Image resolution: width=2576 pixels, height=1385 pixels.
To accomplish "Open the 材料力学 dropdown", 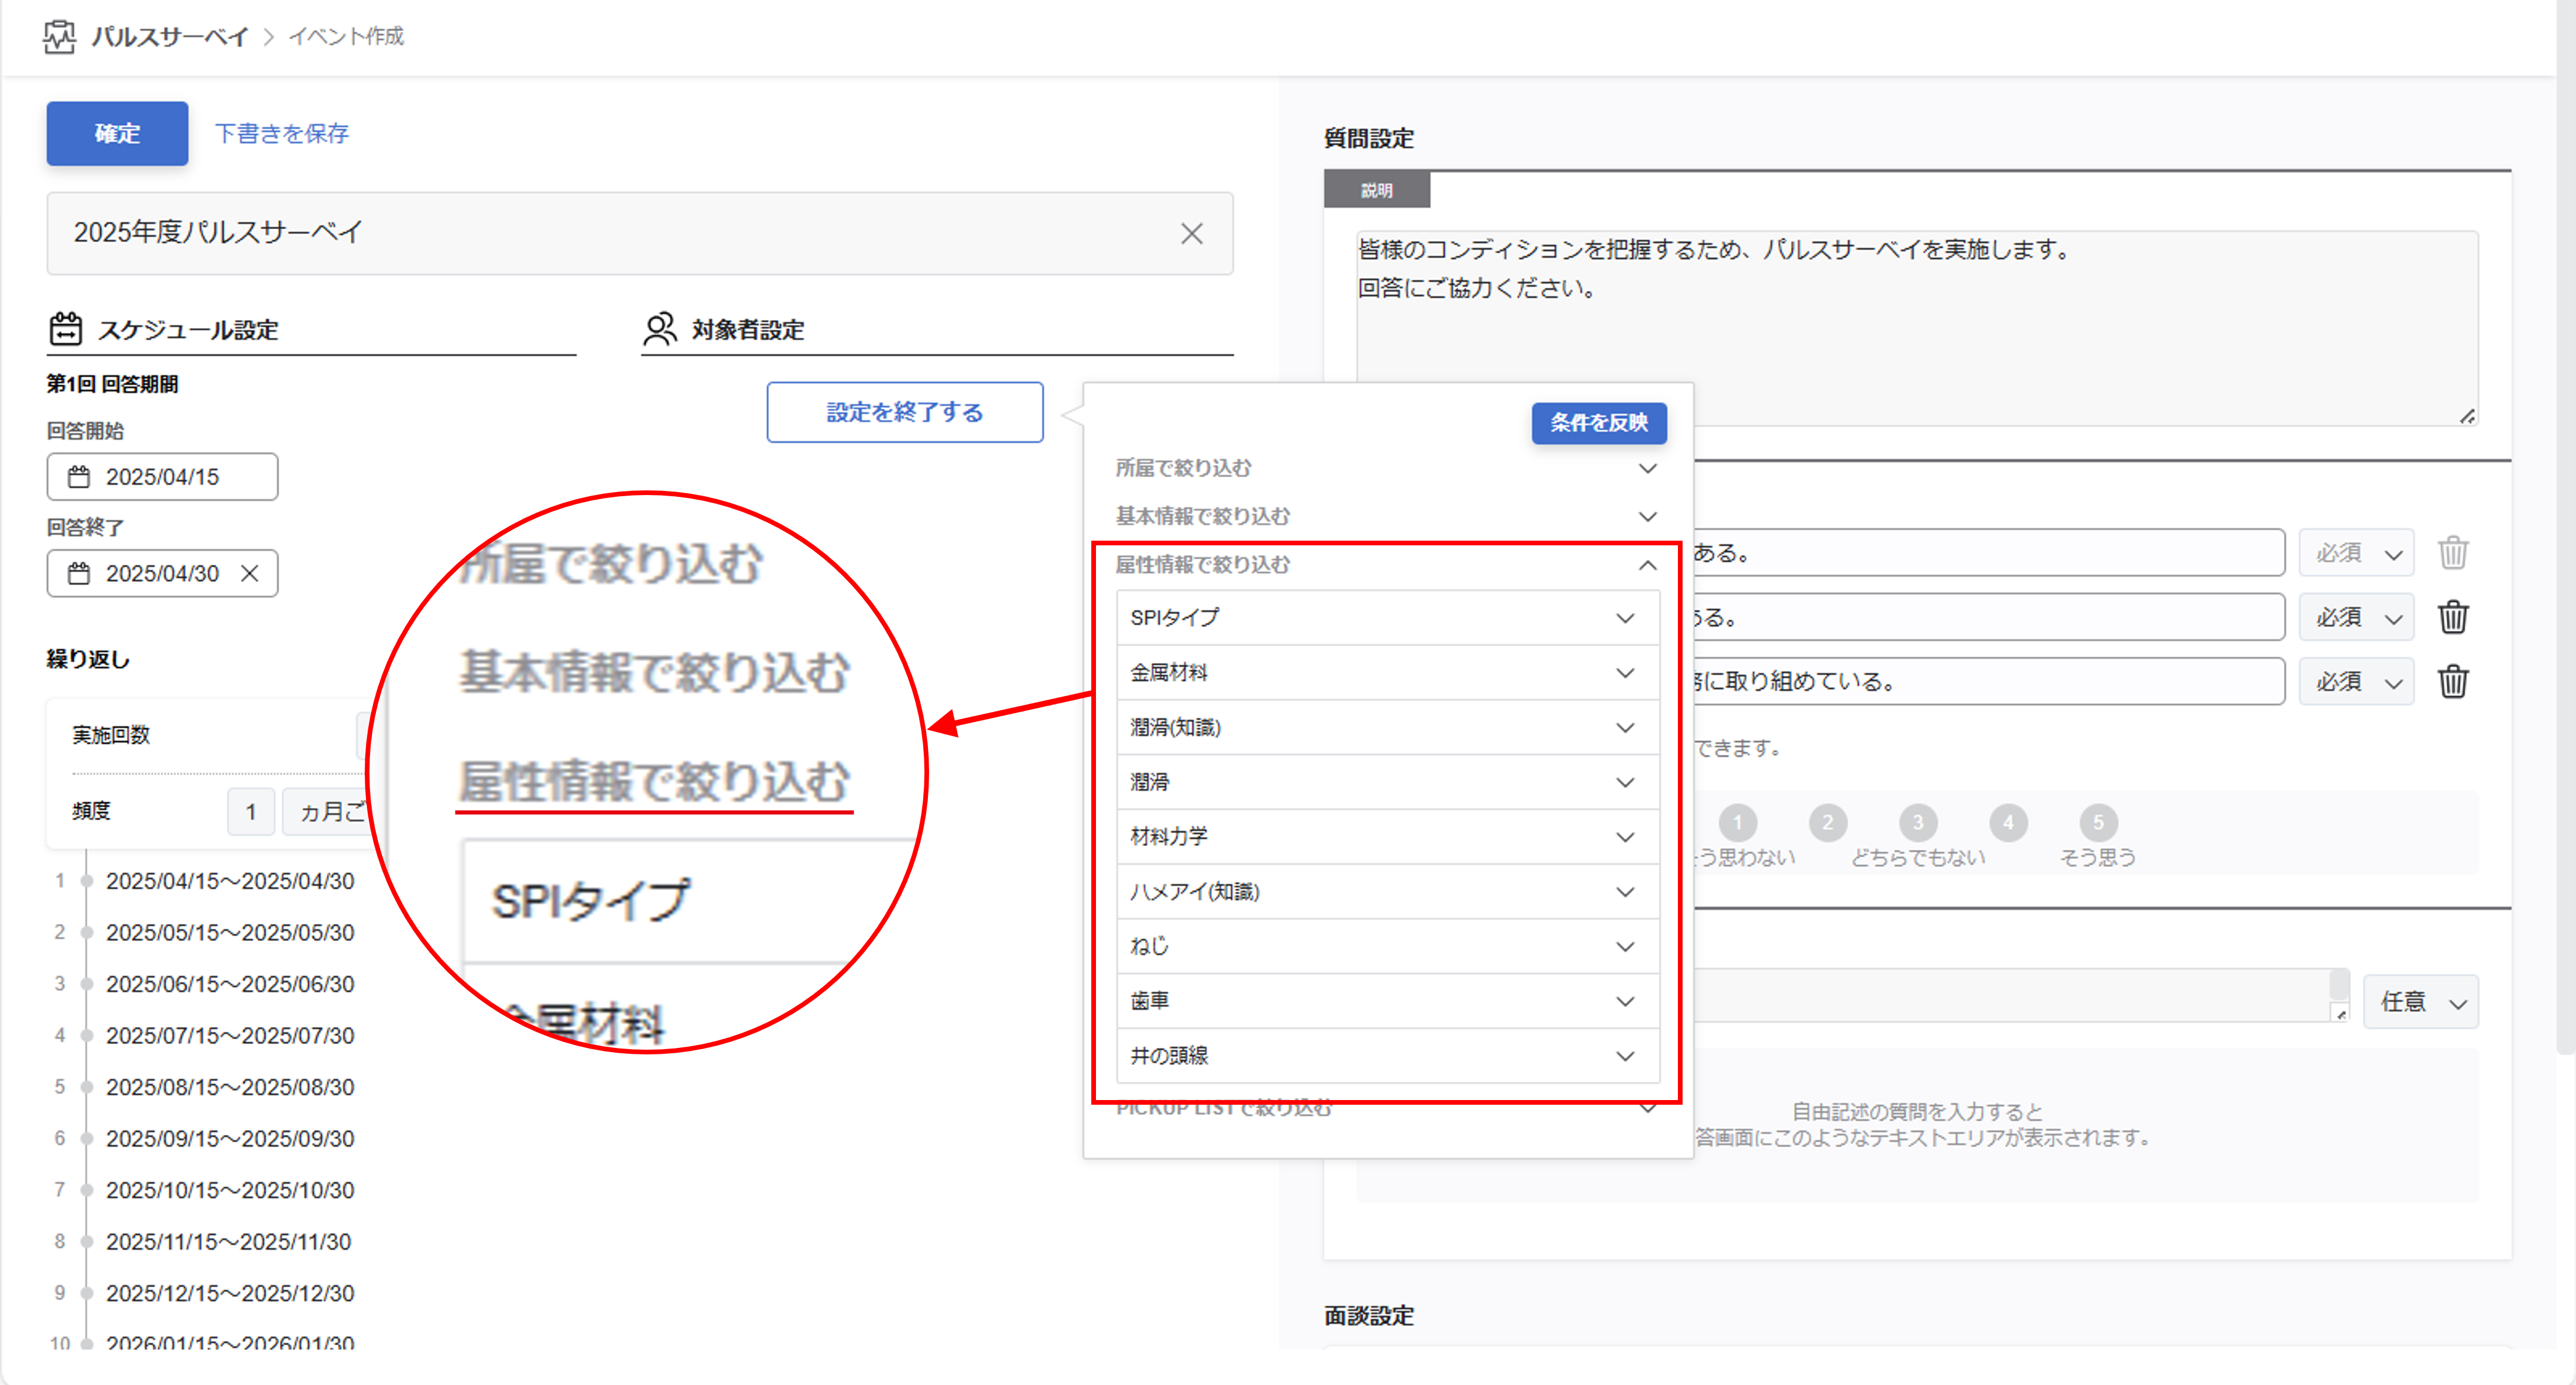I will [x=1387, y=836].
